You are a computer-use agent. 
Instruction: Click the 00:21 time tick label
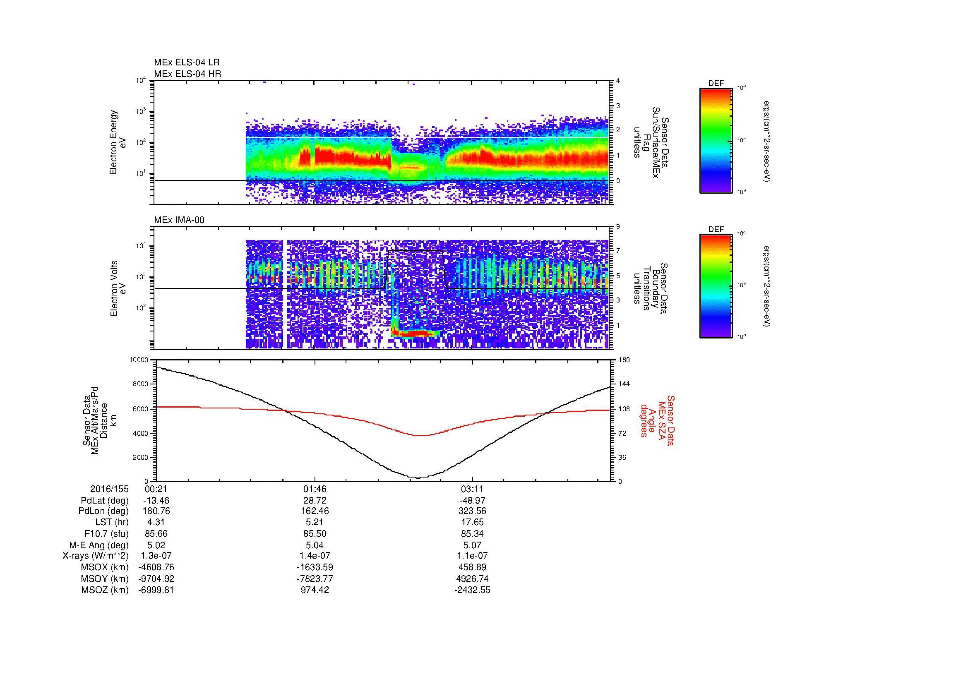[x=156, y=489]
